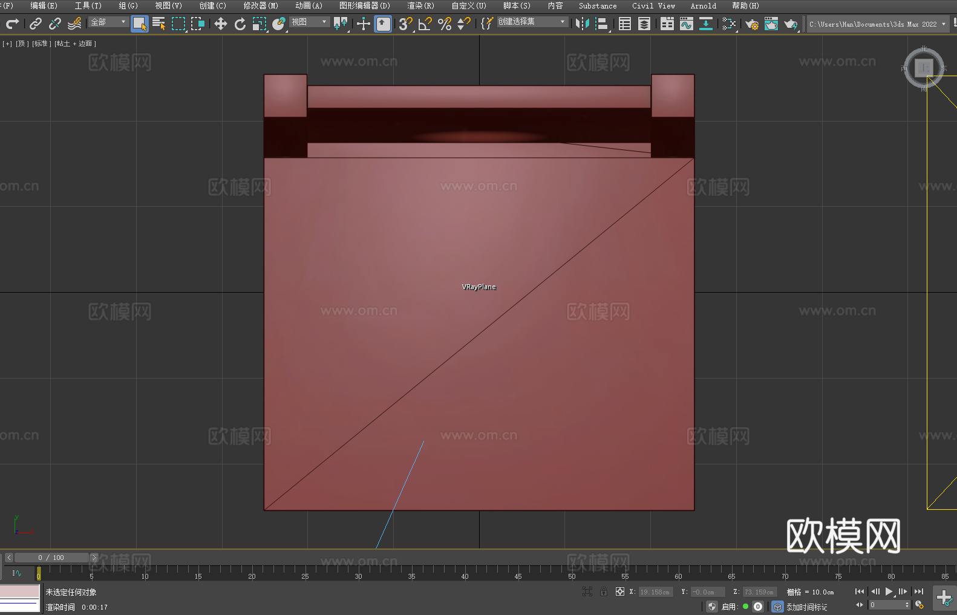Screen dimensions: 957x615
Task: Select the Link tool (chain icon)
Action: tap(36, 24)
